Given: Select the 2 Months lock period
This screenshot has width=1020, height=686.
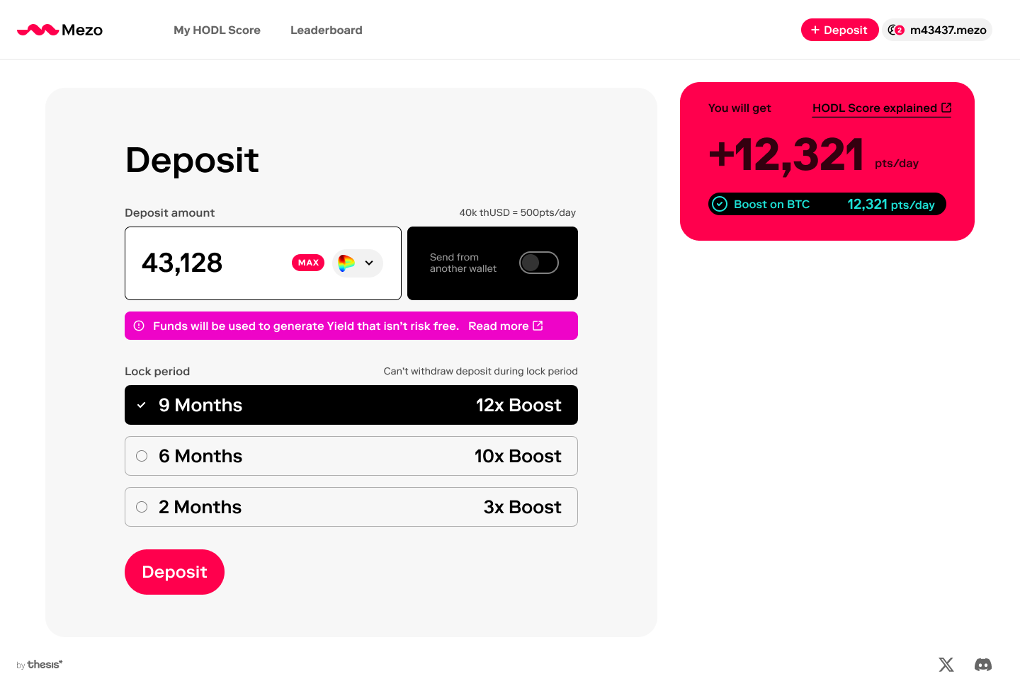Looking at the screenshot, I should coord(351,507).
